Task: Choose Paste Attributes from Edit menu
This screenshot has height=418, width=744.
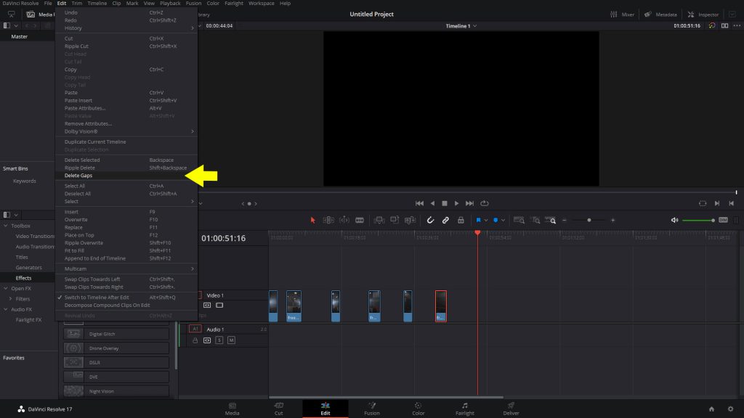Action: (126, 108)
